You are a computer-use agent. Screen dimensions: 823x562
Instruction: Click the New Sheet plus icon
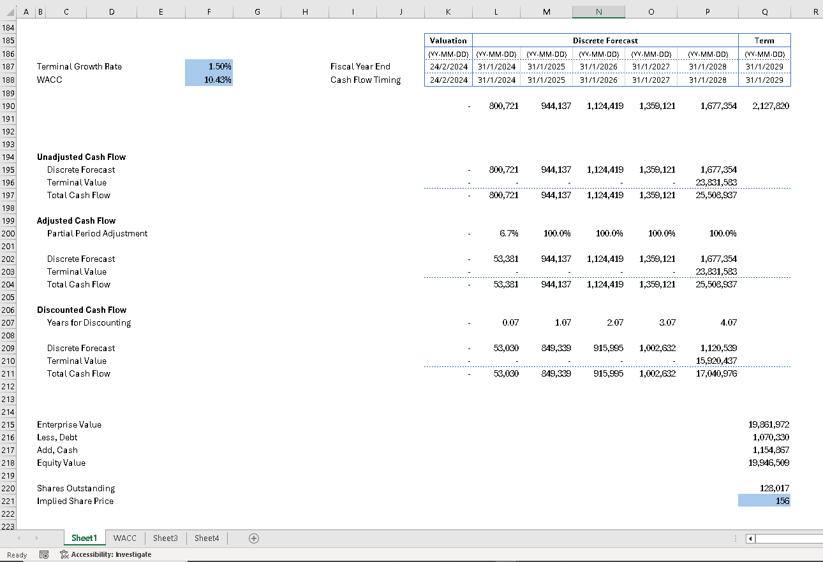click(253, 538)
